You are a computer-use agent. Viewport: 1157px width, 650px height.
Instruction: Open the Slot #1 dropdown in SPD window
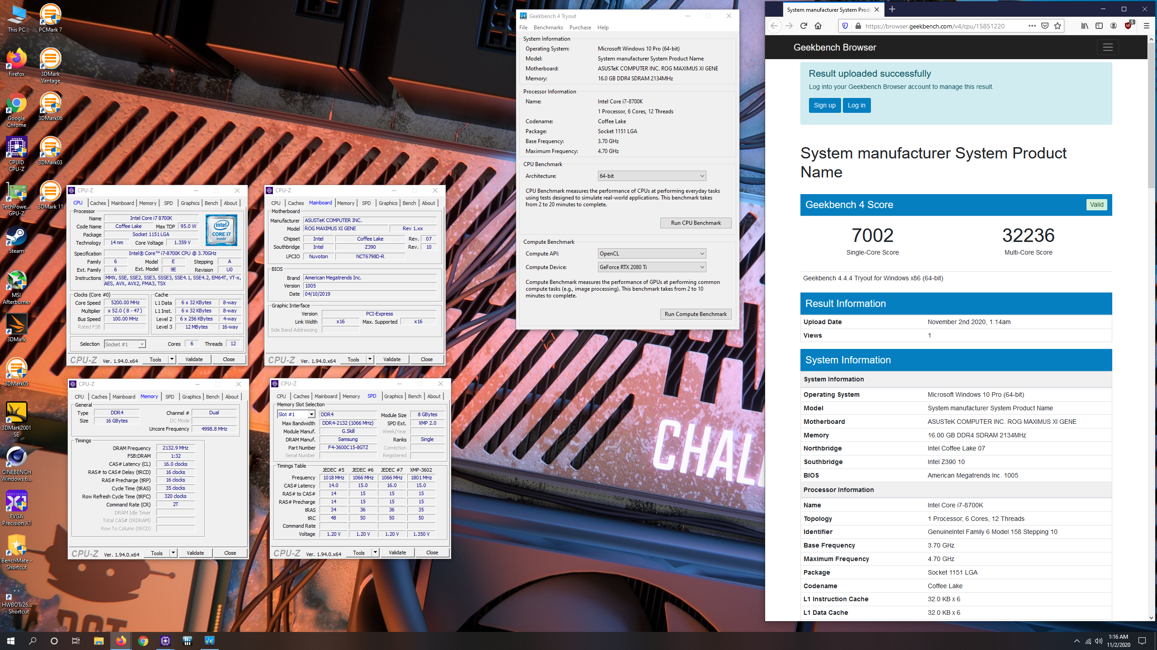click(x=296, y=414)
